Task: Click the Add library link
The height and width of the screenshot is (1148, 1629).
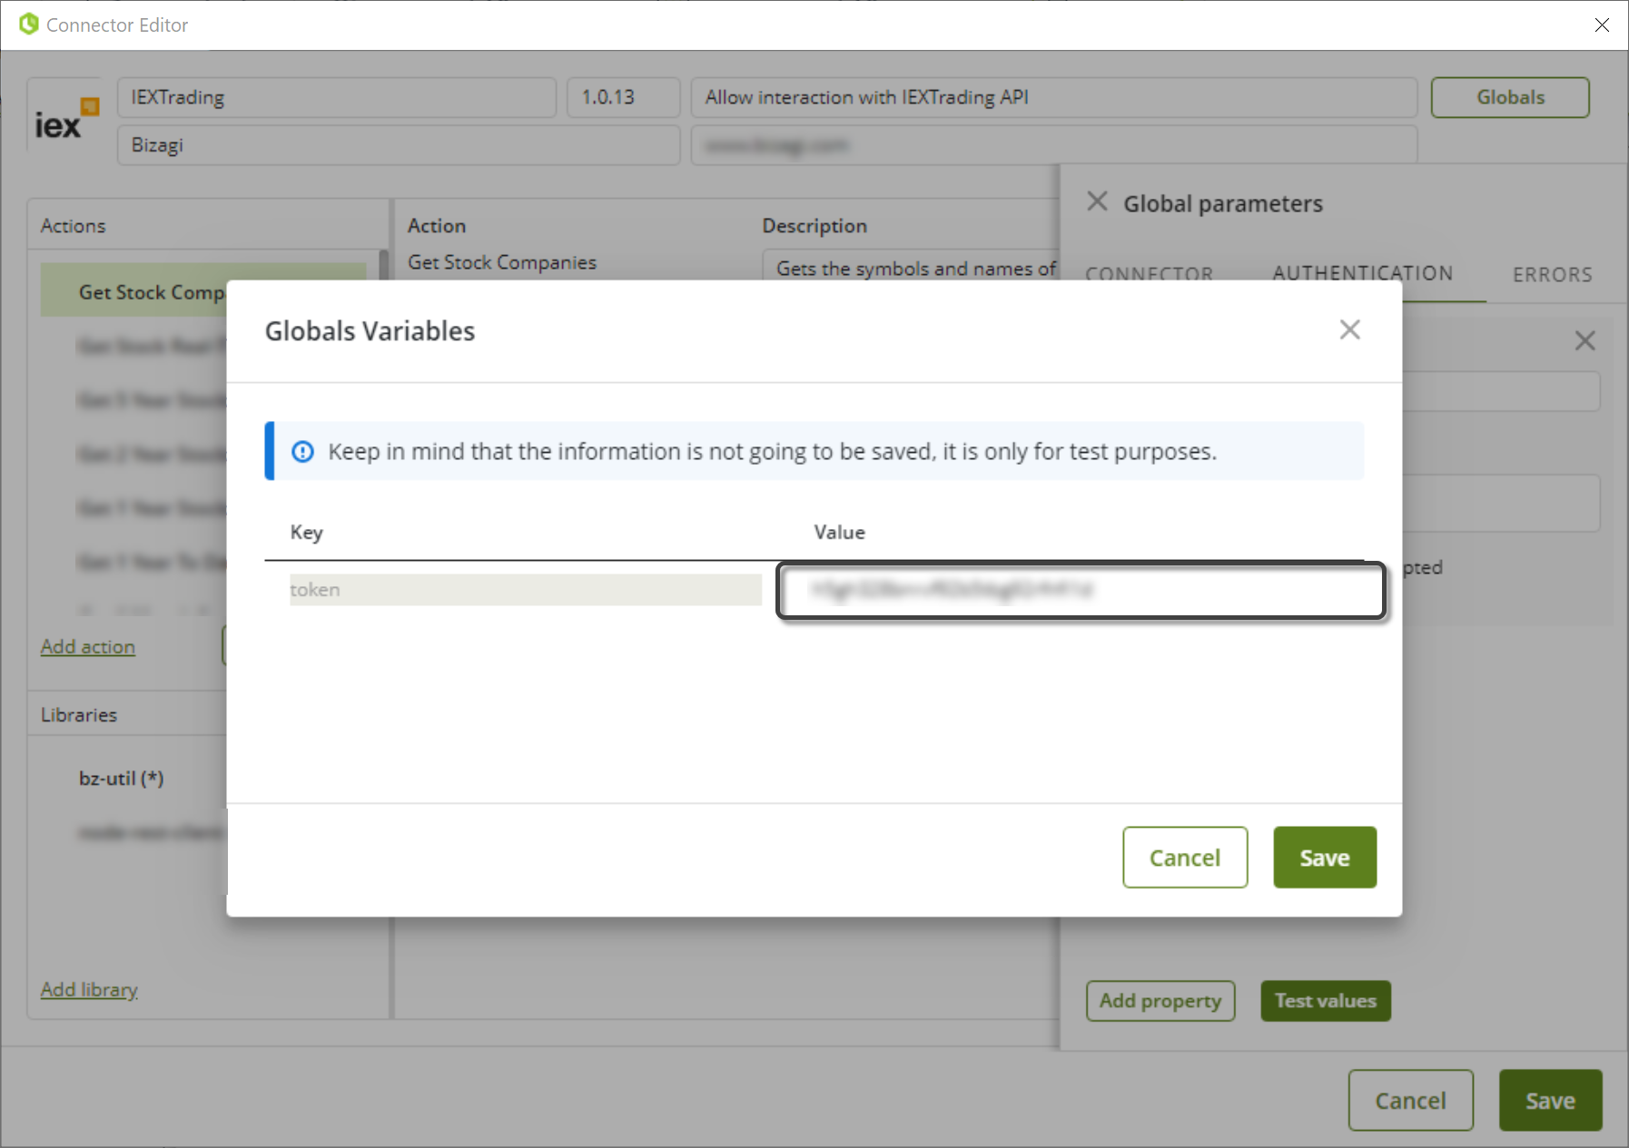Action: coord(89,989)
